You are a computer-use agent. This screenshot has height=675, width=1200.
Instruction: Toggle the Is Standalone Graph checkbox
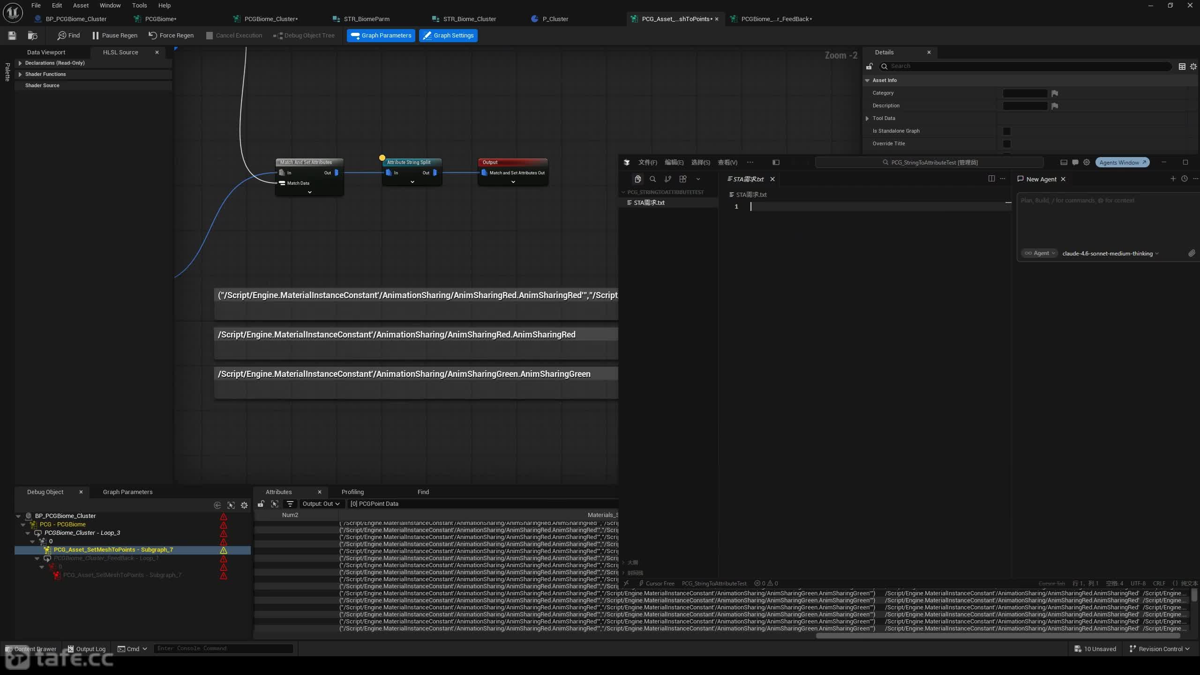tap(1006, 131)
